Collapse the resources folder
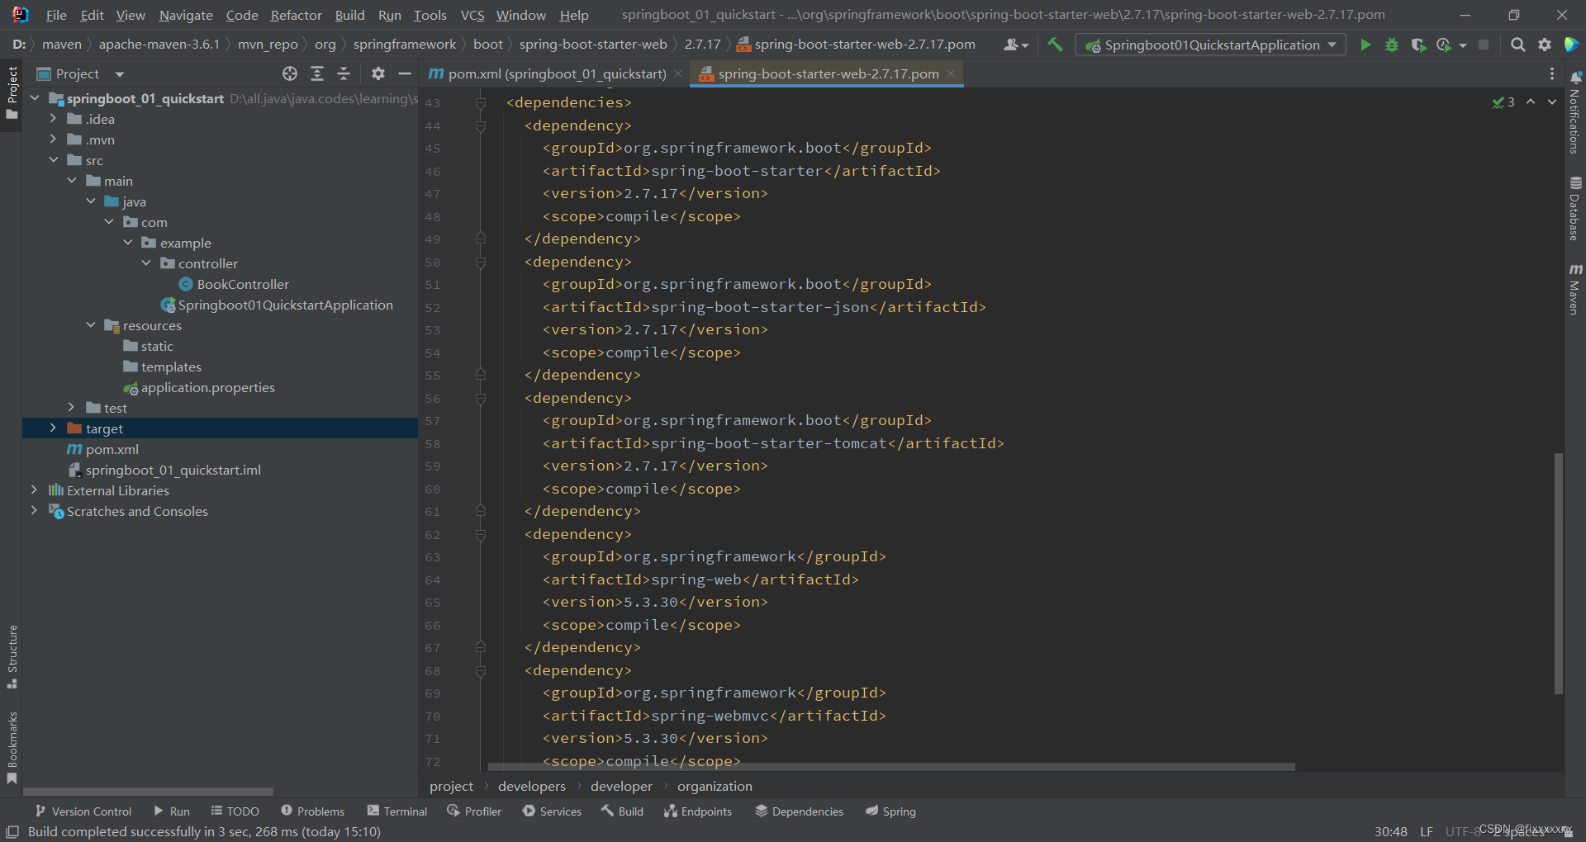 coord(90,324)
